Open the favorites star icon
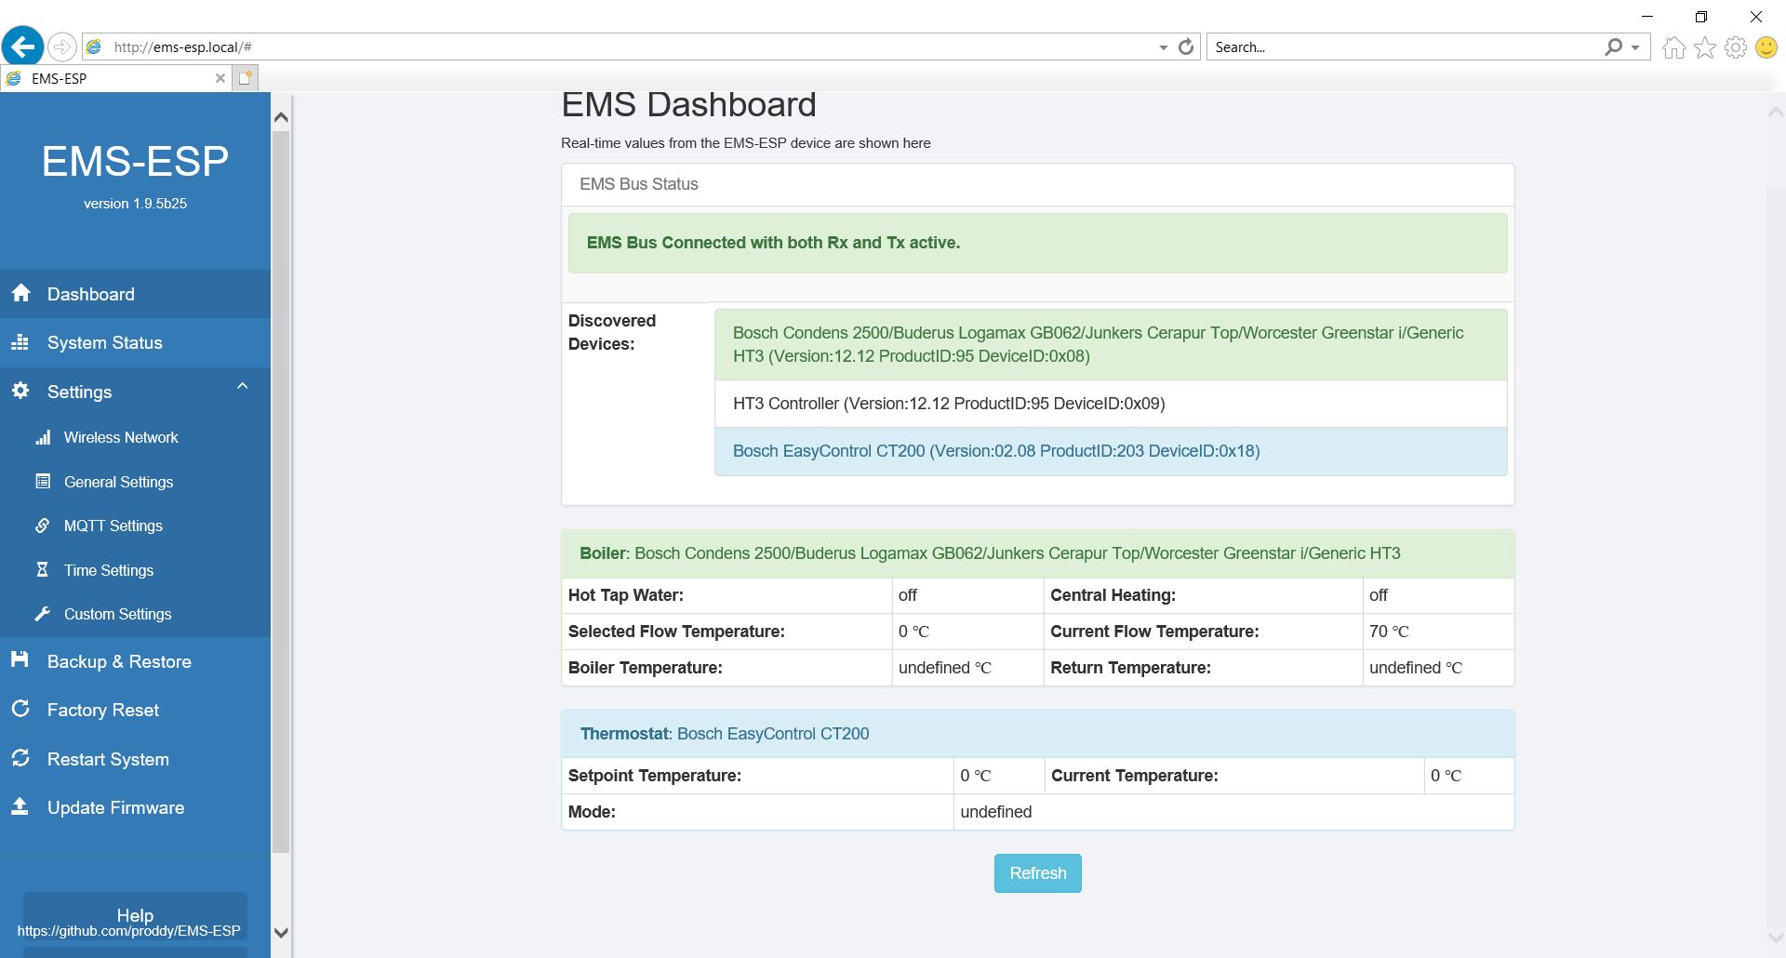 (1705, 47)
